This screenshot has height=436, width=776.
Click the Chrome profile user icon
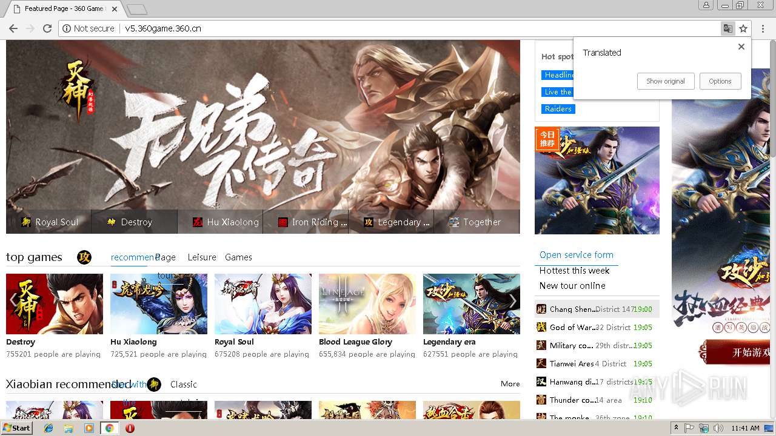click(x=706, y=5)
